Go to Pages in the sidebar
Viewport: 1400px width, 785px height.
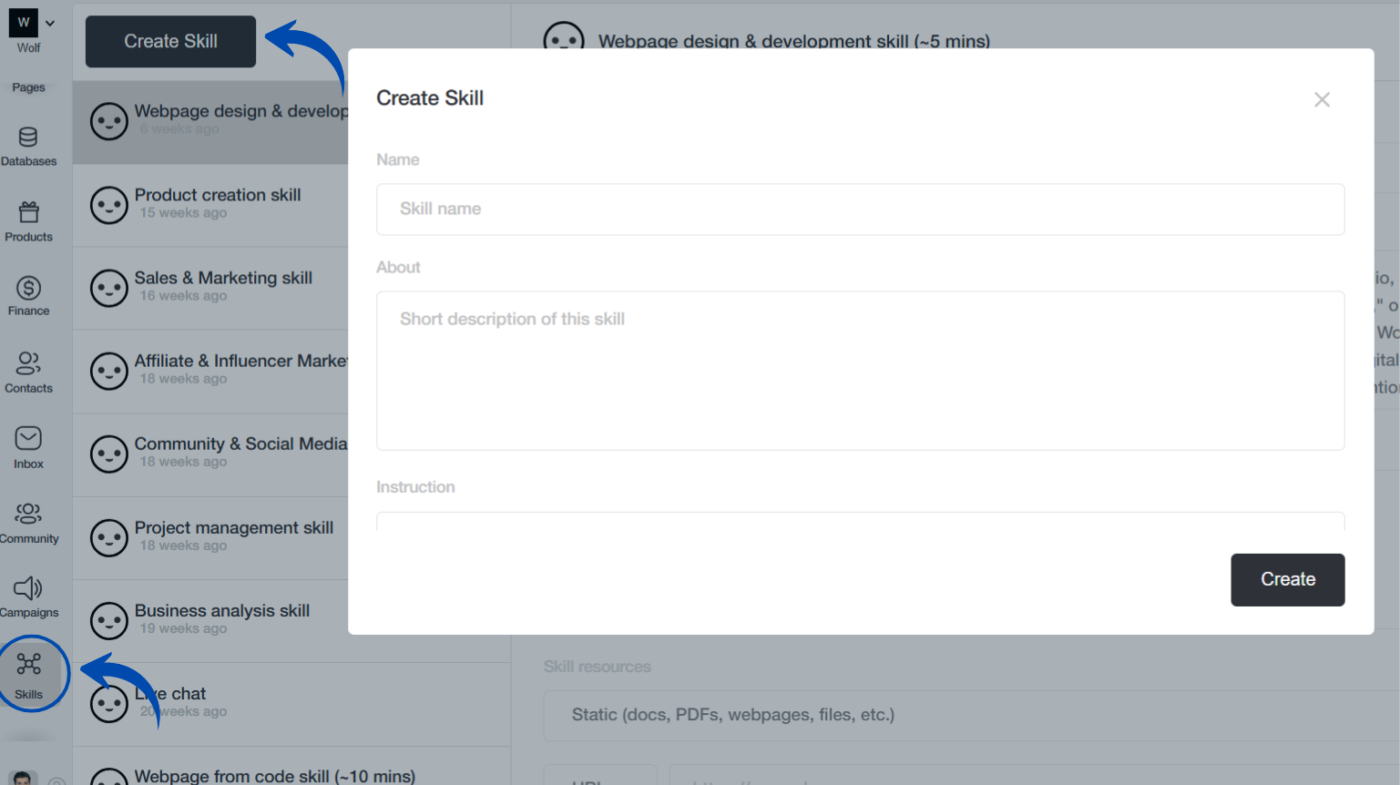point(28,87)
